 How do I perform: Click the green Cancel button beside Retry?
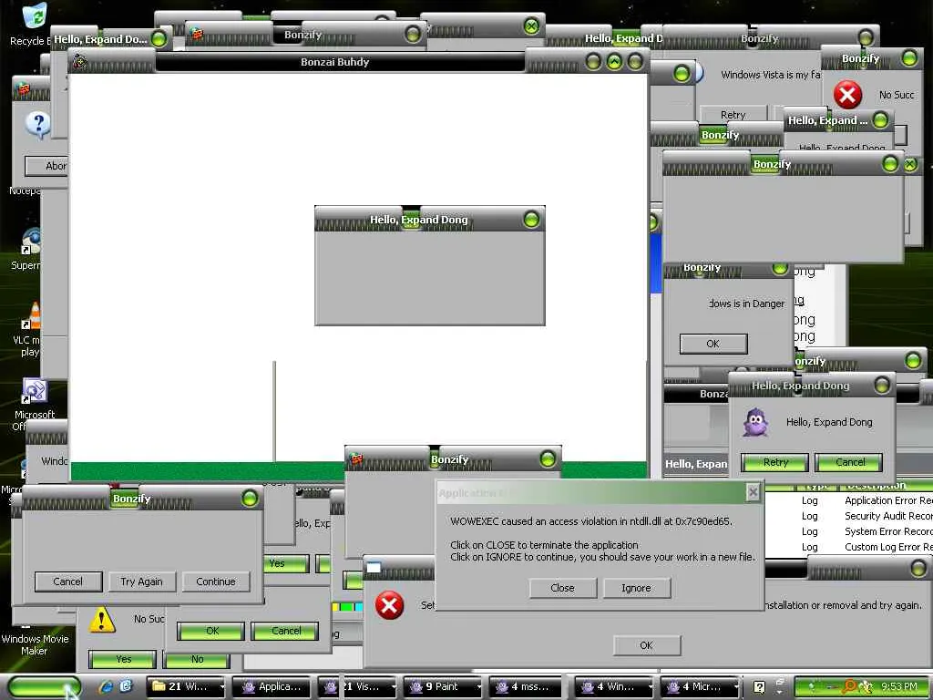pos(850,462)
